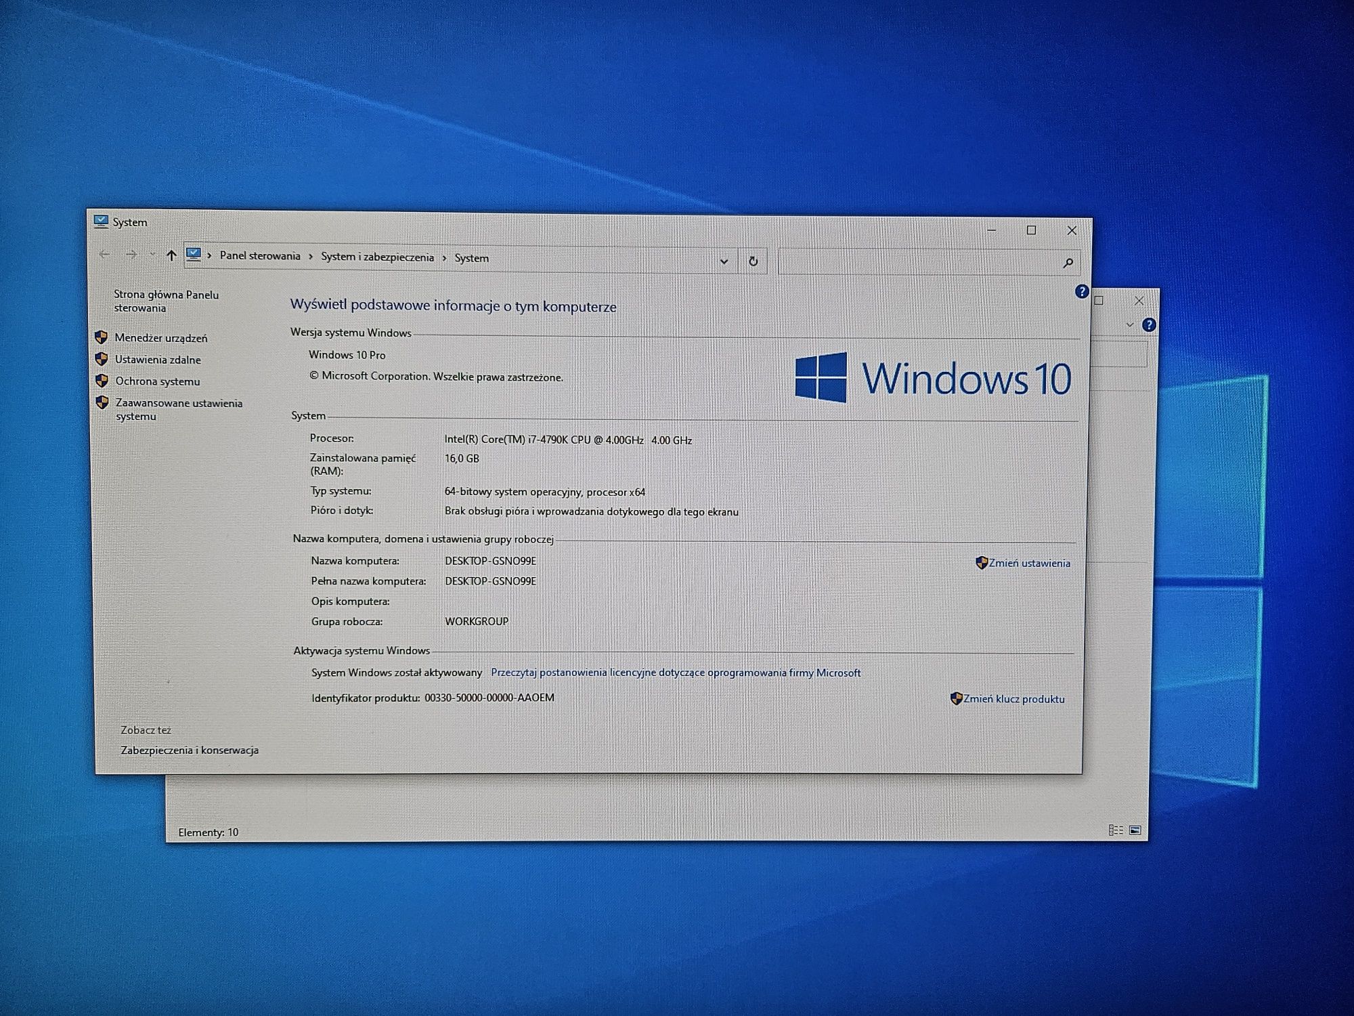The image size is (1354, 1016).
Task: Go up one level with Up arrow
Action: 171,255
